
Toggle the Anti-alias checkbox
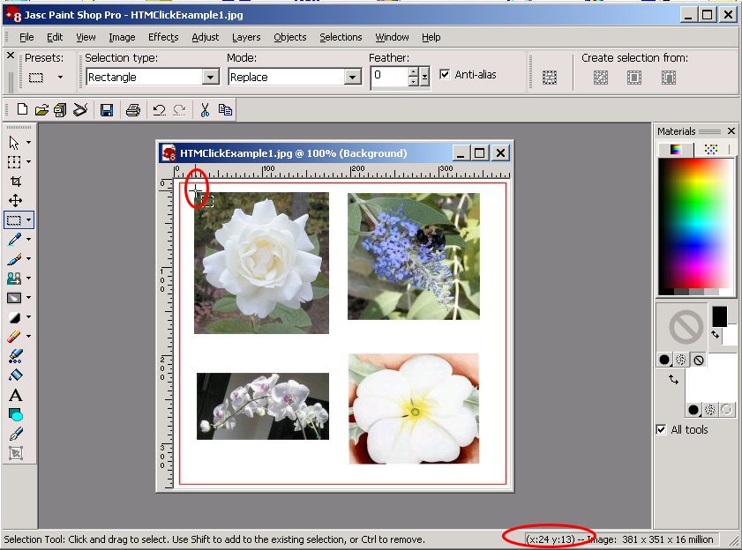tap(445, 75)
